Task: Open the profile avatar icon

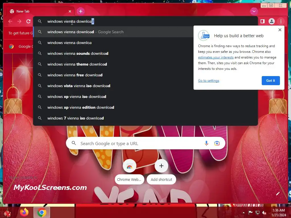Action: 271,21
